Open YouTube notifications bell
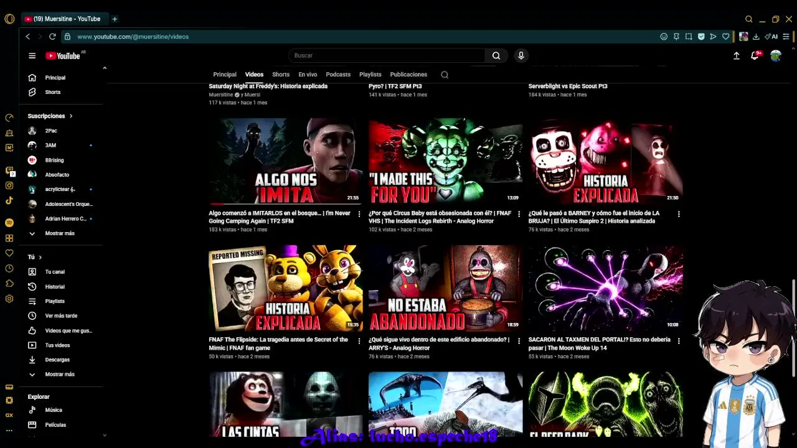 click(x=755, y=55)
